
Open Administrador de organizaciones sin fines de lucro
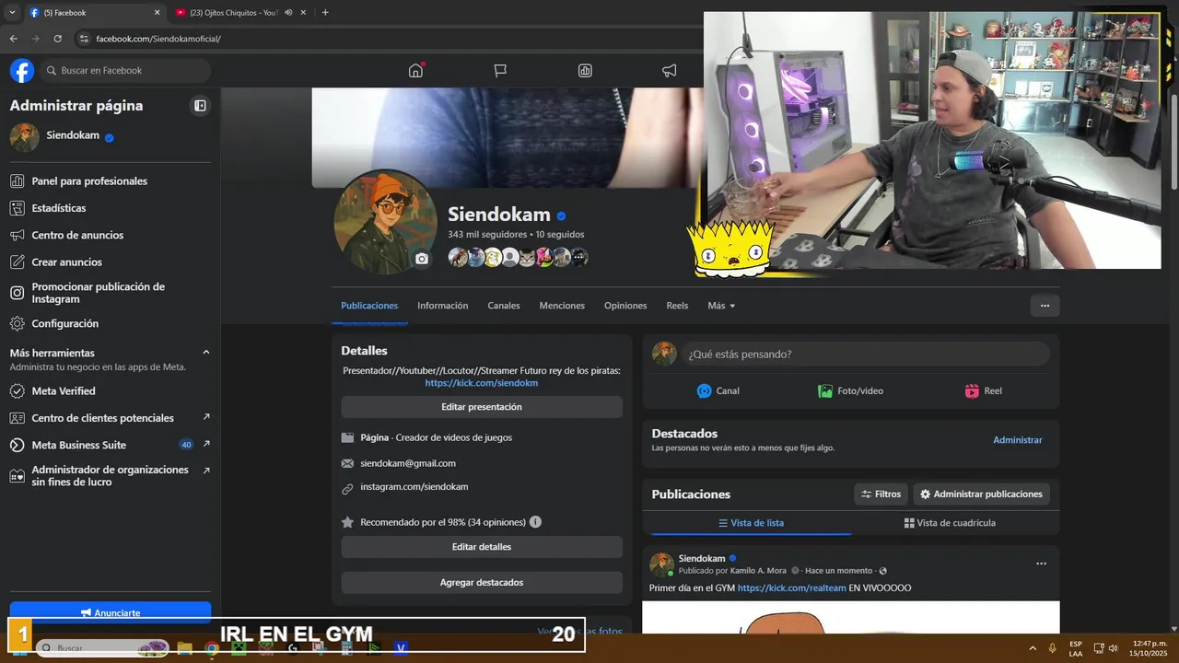coord(111,476)
